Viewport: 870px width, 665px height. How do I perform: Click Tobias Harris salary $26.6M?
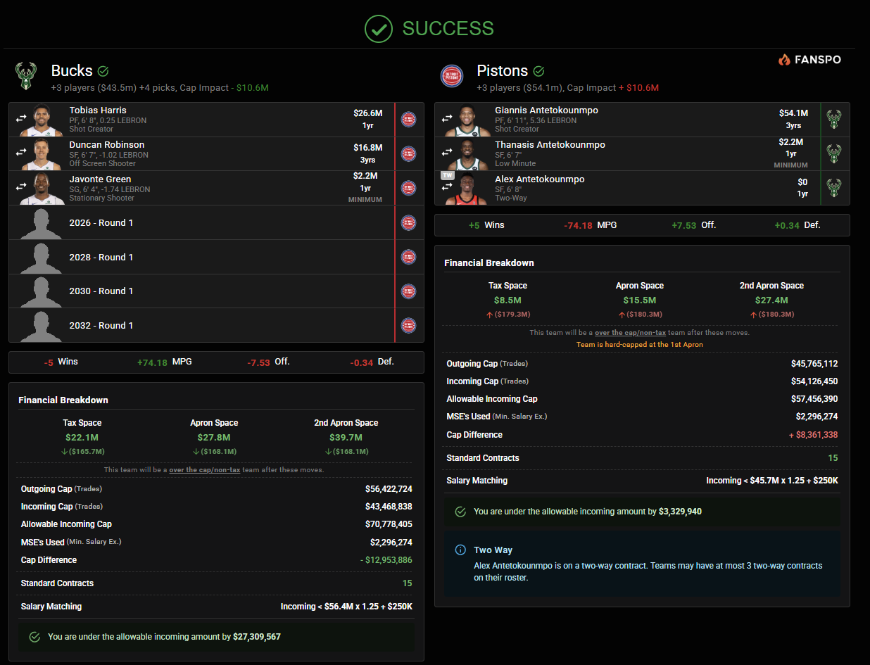pos(367,113)
